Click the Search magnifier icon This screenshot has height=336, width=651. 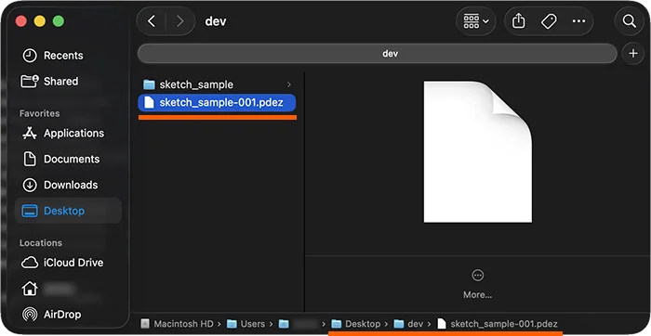pyautogui.click(x=630, y=21)
